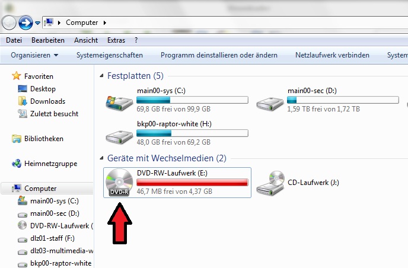The height and width of the screenshot is (268, 408).
Task: Select the main00-sec (D:) hard drive icon
Action: coord(270,104)
